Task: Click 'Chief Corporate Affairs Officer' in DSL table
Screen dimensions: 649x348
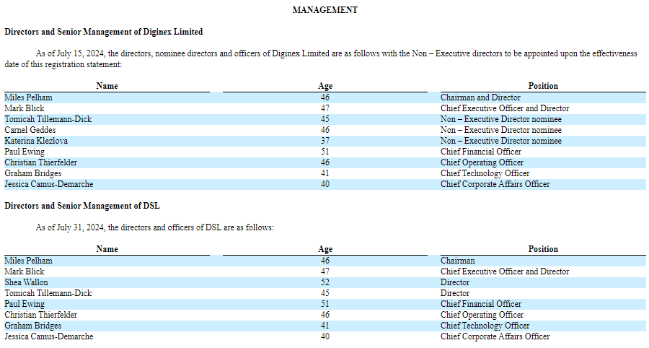Action: [495, 336]
